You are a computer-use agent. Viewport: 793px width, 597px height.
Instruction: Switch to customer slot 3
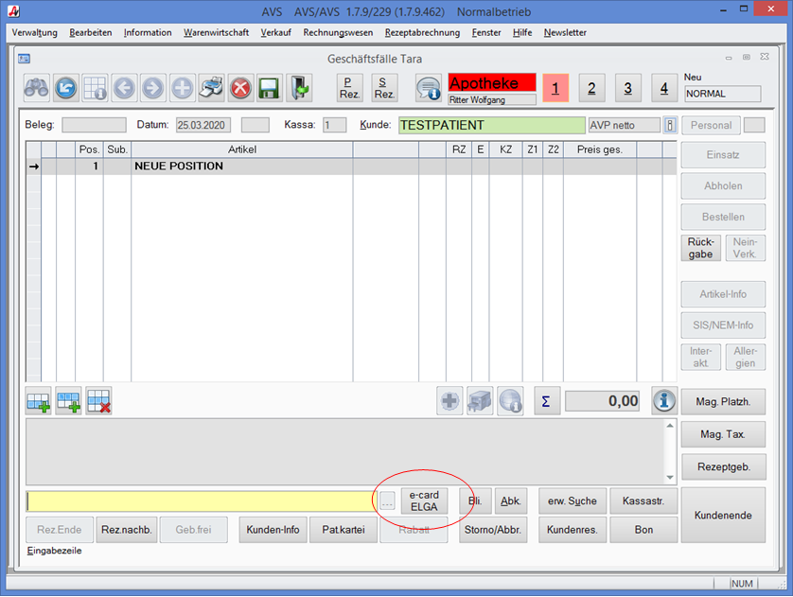point(627,89)
